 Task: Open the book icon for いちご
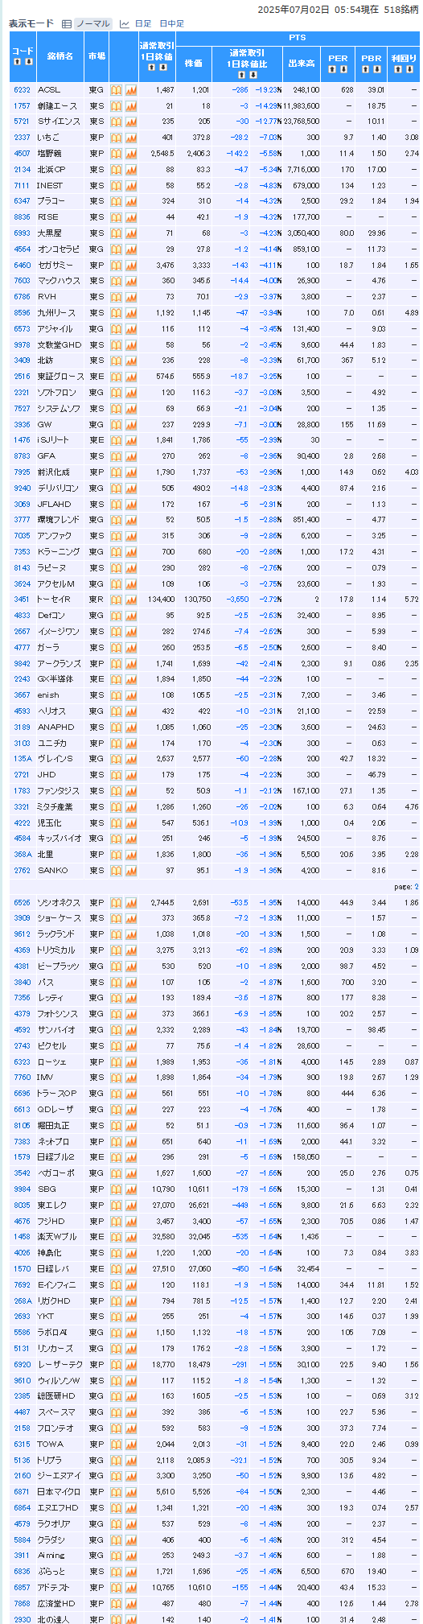[117, 138]
